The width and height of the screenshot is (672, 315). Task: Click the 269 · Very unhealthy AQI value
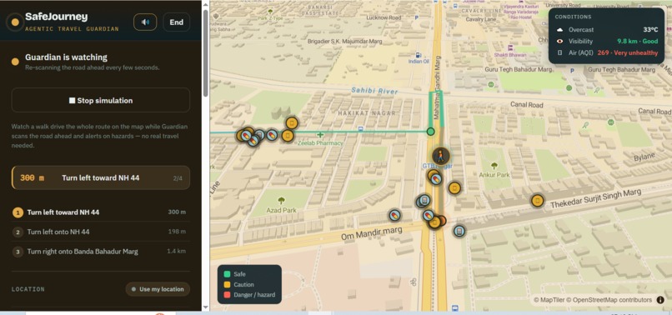628,52
